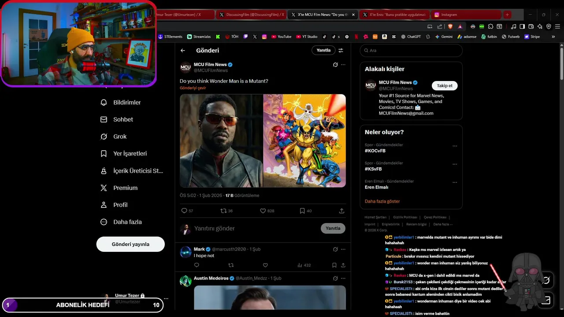Image resolution: width=564 pixels, height=317 pixels.
Task: Click the Grok icon on Austin Medeiros' reply
Action: click(335, 278)
